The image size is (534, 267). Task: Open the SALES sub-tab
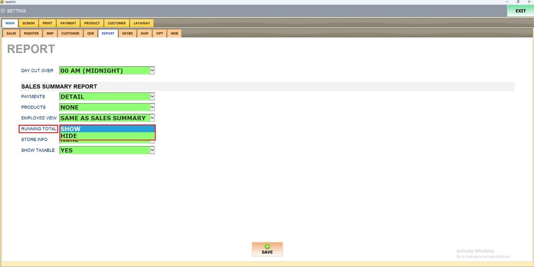pyautogui.click(x=11, y=33)
